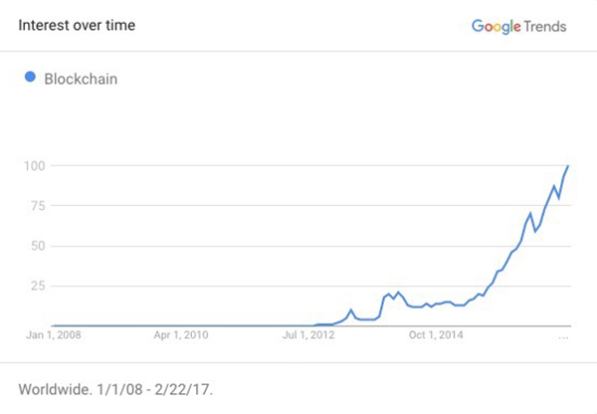The width and height of the screenshot is (597, 414).
Task: Click the flat baseline near 2010
Action: click(x=180, y=324)
